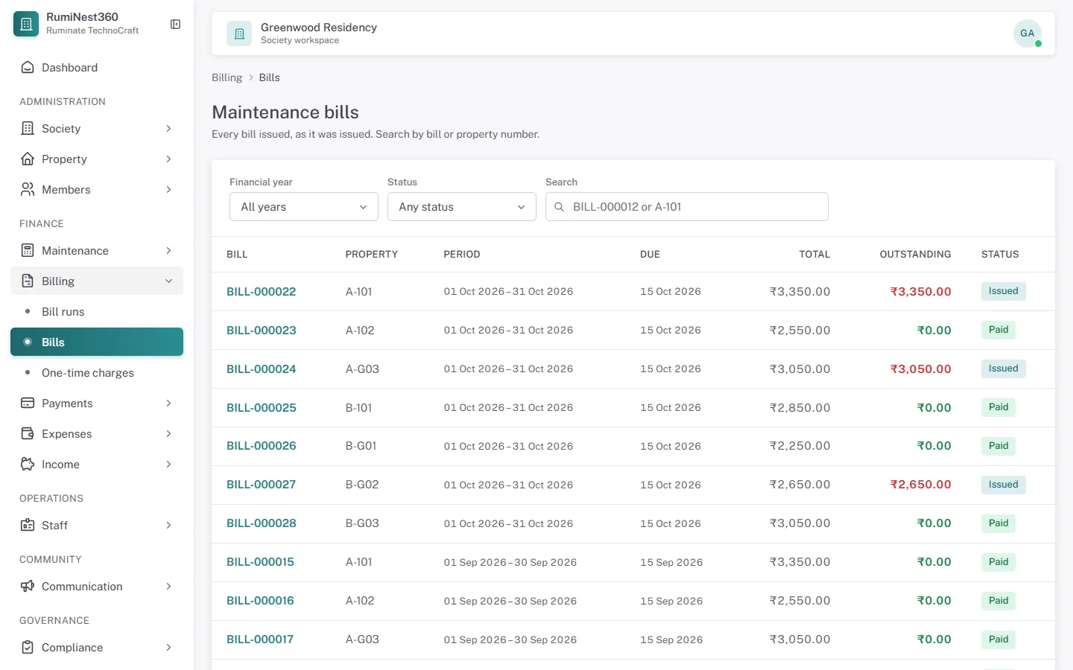
Task: Click the Billing document icon
Action: pyautogui.click(x=28, y=281)
